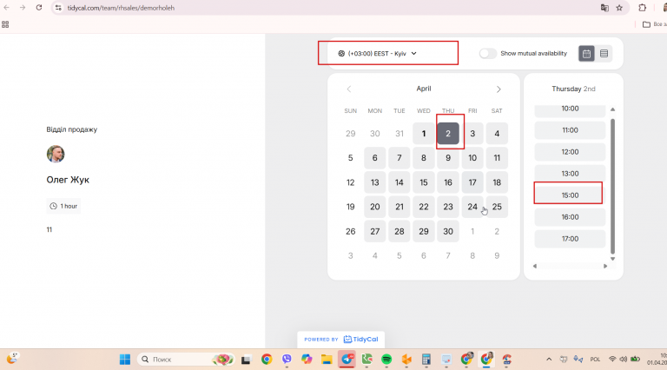The height and width of the screenshot is (370, 667).
Task: Pick April 17 on the calendar
Action: (x=472, y=182)
